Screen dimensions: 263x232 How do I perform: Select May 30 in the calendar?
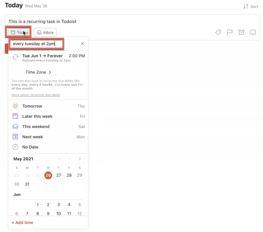[17, 184]
